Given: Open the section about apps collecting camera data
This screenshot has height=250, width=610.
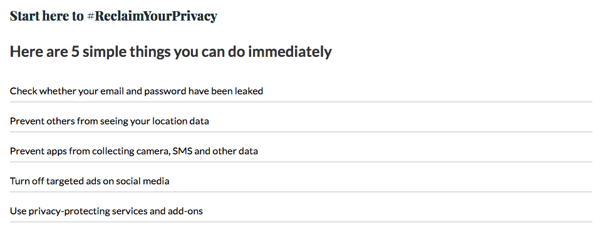Looking at the screenshot, I should (133, 151).
